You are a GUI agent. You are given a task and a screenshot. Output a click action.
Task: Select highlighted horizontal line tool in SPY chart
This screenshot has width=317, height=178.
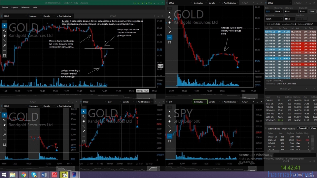[x=170, y=136]
